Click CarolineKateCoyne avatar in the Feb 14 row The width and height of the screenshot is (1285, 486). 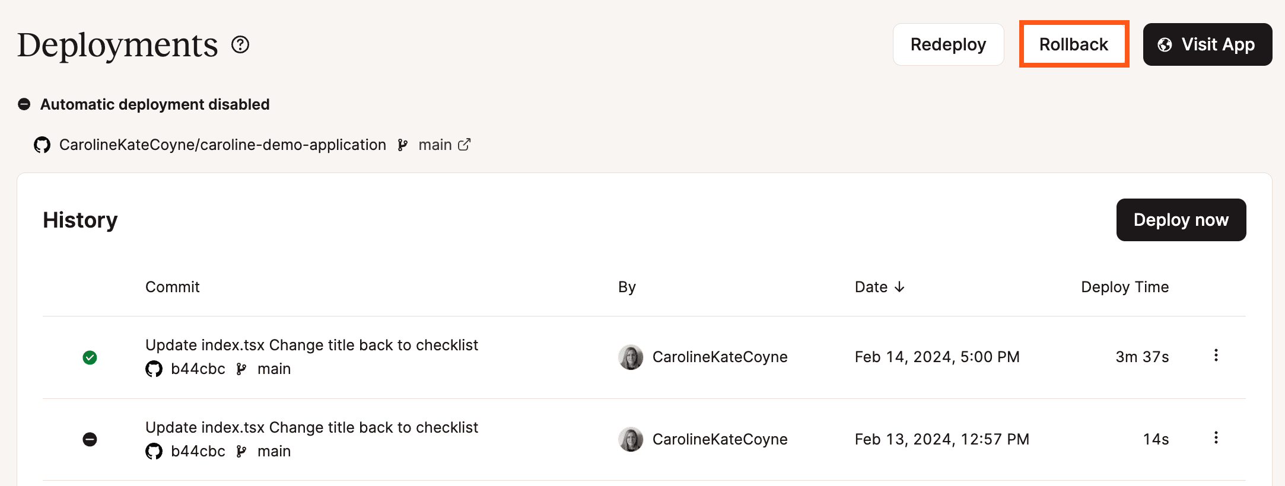pos(631,357)
